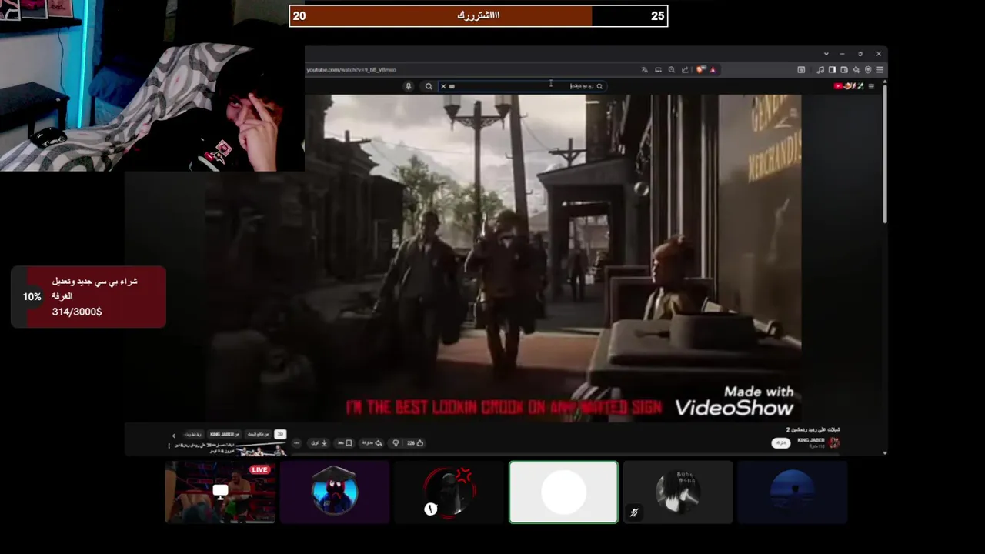The image size is (985, 554).
Task: Click the video Share button
Action: [372, 443]
